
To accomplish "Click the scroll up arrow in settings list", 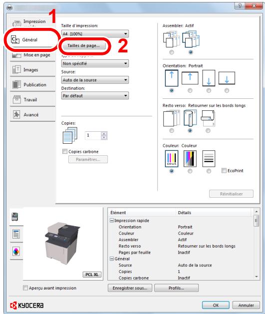I will point(257,212).
